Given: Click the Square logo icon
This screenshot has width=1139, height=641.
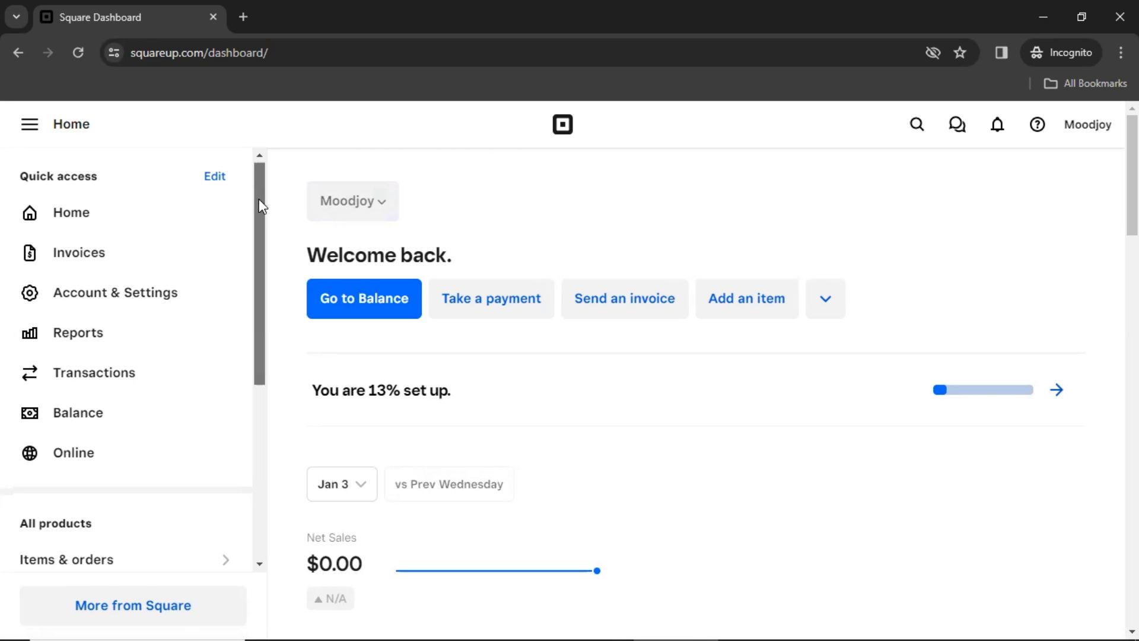Looking at the screenshot, I should [562, 123].
